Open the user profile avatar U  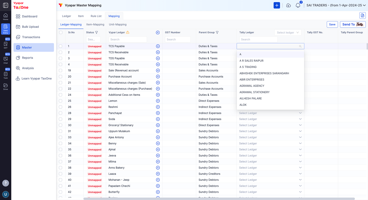coord(6,194)
